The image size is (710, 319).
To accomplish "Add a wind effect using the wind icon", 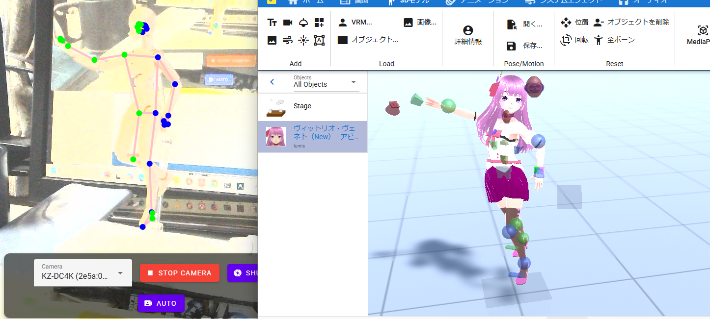I will [x=288, y=40].
